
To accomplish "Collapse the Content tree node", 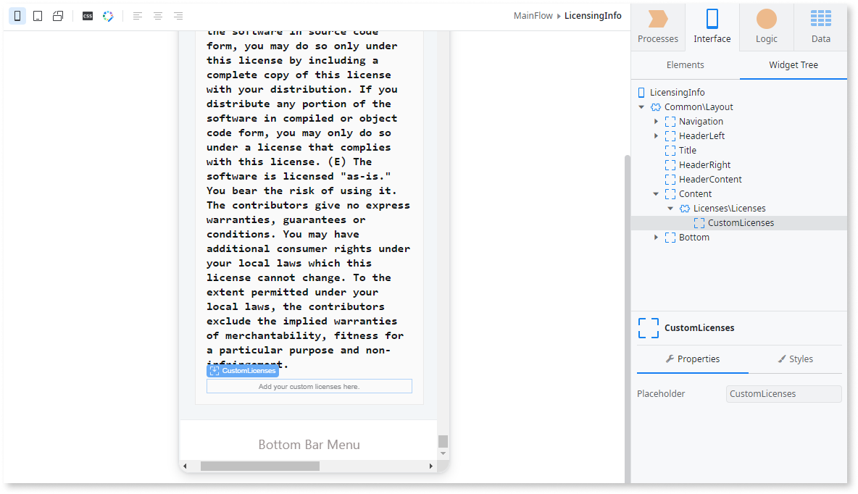I will tap(657, 193).
